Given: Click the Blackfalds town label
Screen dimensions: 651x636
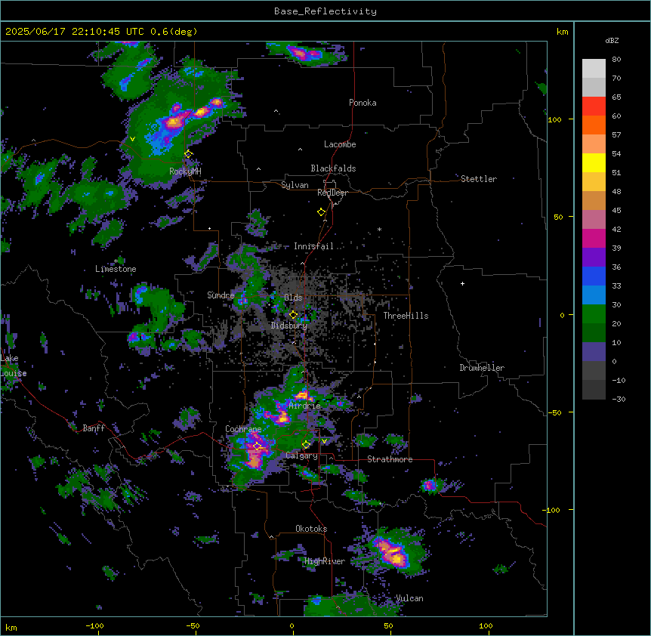Looking at the screenshot, I should tap(333, 168).
